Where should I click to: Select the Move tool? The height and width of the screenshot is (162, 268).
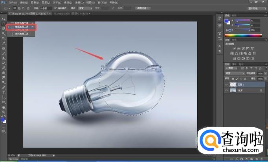click(4, 19)
